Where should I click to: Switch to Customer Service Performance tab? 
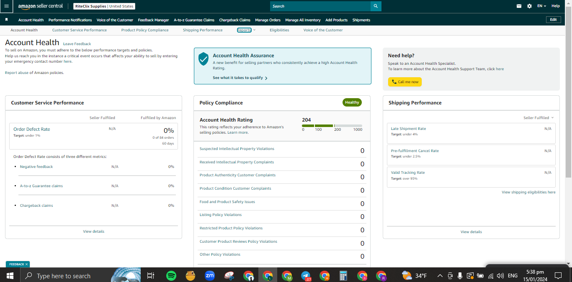pos(80,30)
